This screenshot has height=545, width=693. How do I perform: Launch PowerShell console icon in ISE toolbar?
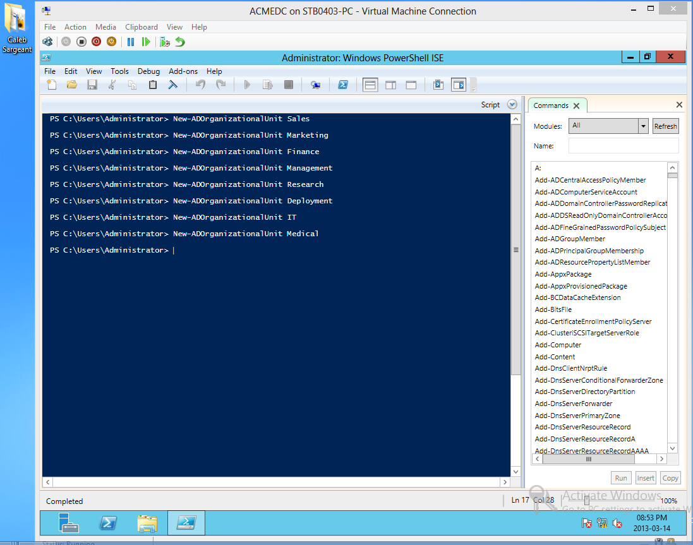click(x=343, y=85)
